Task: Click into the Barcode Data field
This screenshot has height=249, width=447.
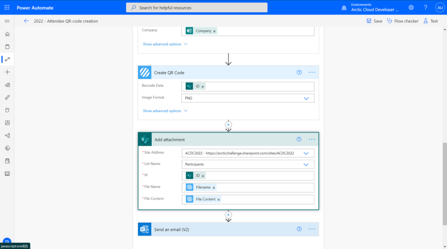Action: (x=248, y=86)
